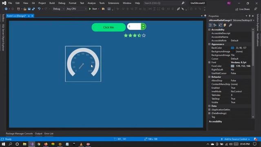261x147 pixels.
Task: Click the Property Pages wrench icon
Action: 230,25
